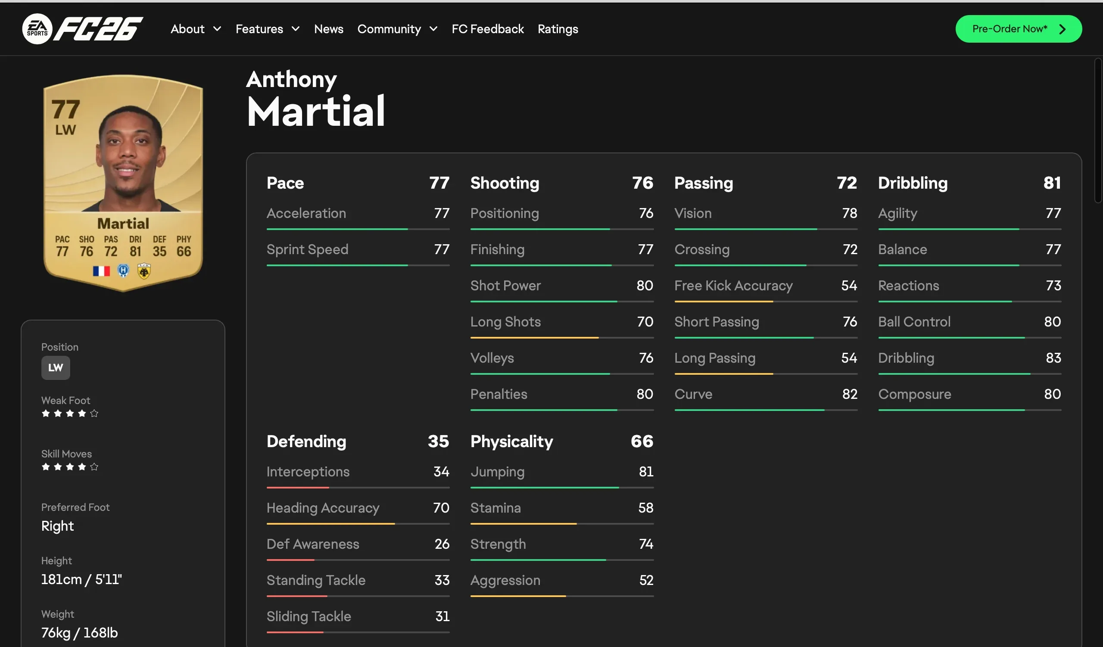The image size is (1103, 647).
Task: Select the Dribbling category heading
Action: [x=913, y=183]
